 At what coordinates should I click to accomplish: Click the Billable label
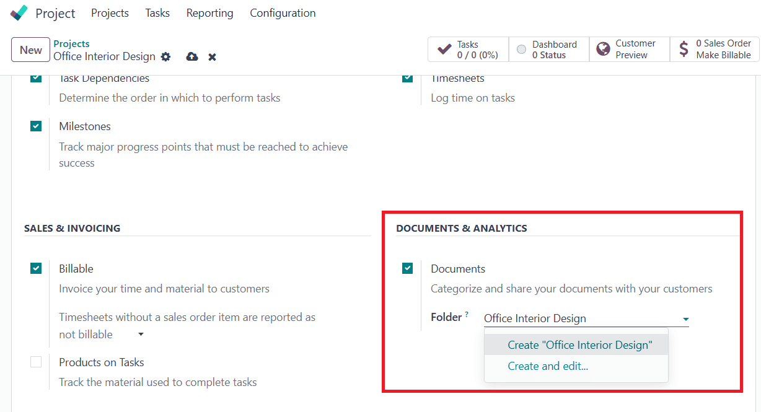click(x=76, y=269)
